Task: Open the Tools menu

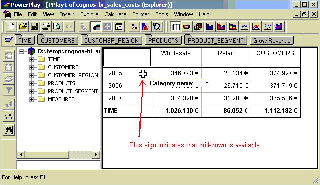Action: coord(162,14)
